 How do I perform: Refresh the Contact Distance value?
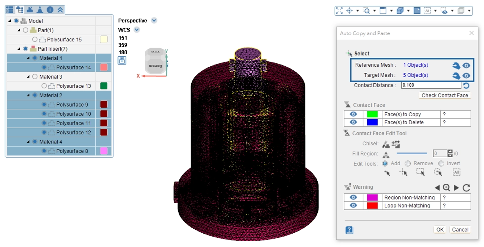point(466,86)
